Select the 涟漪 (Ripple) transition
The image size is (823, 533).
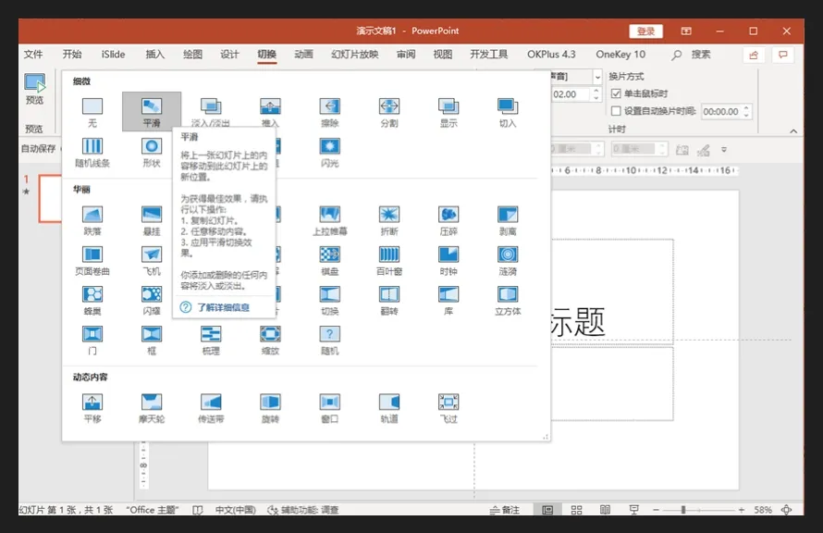[508, 260]
